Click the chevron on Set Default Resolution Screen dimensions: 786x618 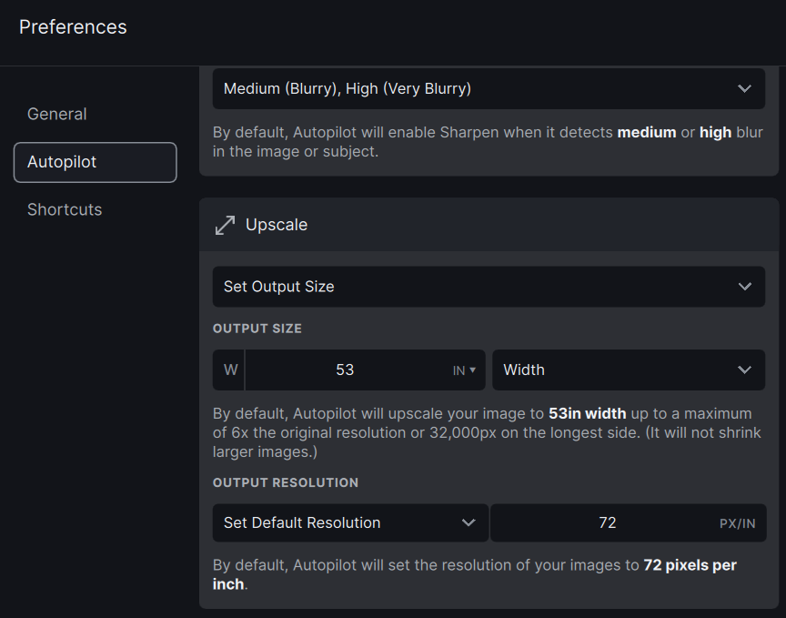pyautogui.click(x=469, y=522)
